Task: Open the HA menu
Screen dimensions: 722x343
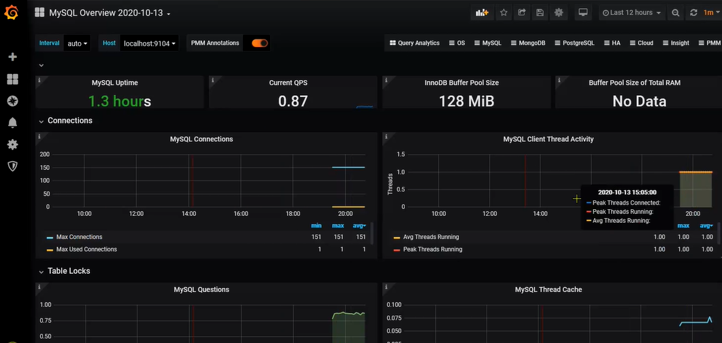Action: pos(612,43)
